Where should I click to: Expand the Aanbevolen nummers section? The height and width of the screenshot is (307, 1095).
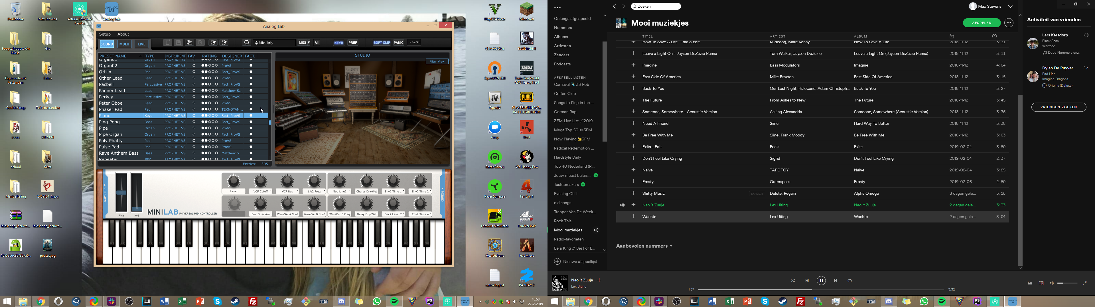point(644,246)
